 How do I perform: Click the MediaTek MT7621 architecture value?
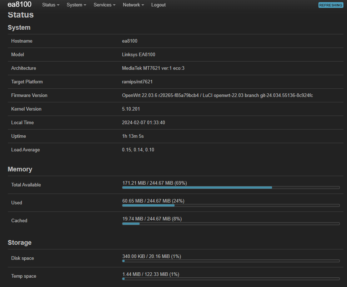[x=153, y=68]
